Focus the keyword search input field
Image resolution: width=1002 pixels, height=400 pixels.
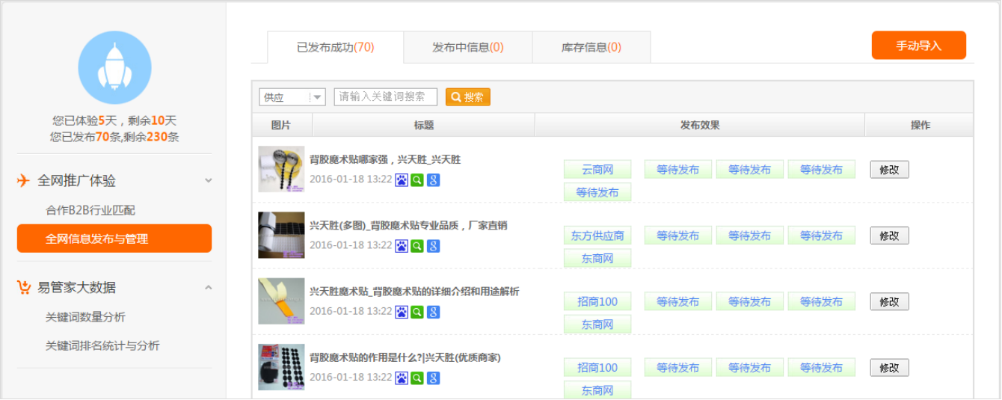tap(385, 96)
